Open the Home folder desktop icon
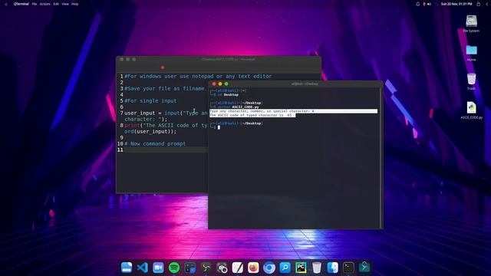The width and height of the screenshot is (491, 276). click(x=471, y=52)
